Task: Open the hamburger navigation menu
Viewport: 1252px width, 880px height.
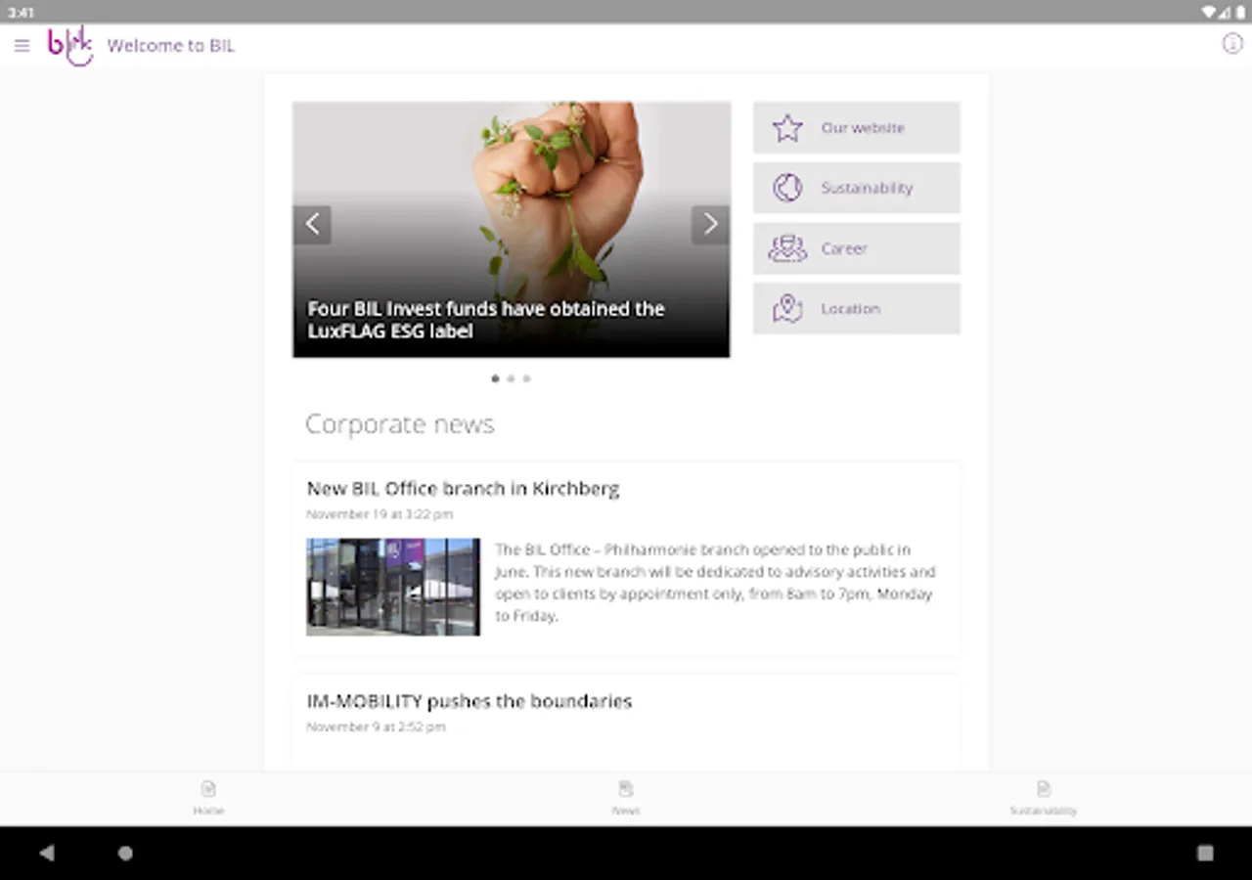Action: (x=22, y=45)
